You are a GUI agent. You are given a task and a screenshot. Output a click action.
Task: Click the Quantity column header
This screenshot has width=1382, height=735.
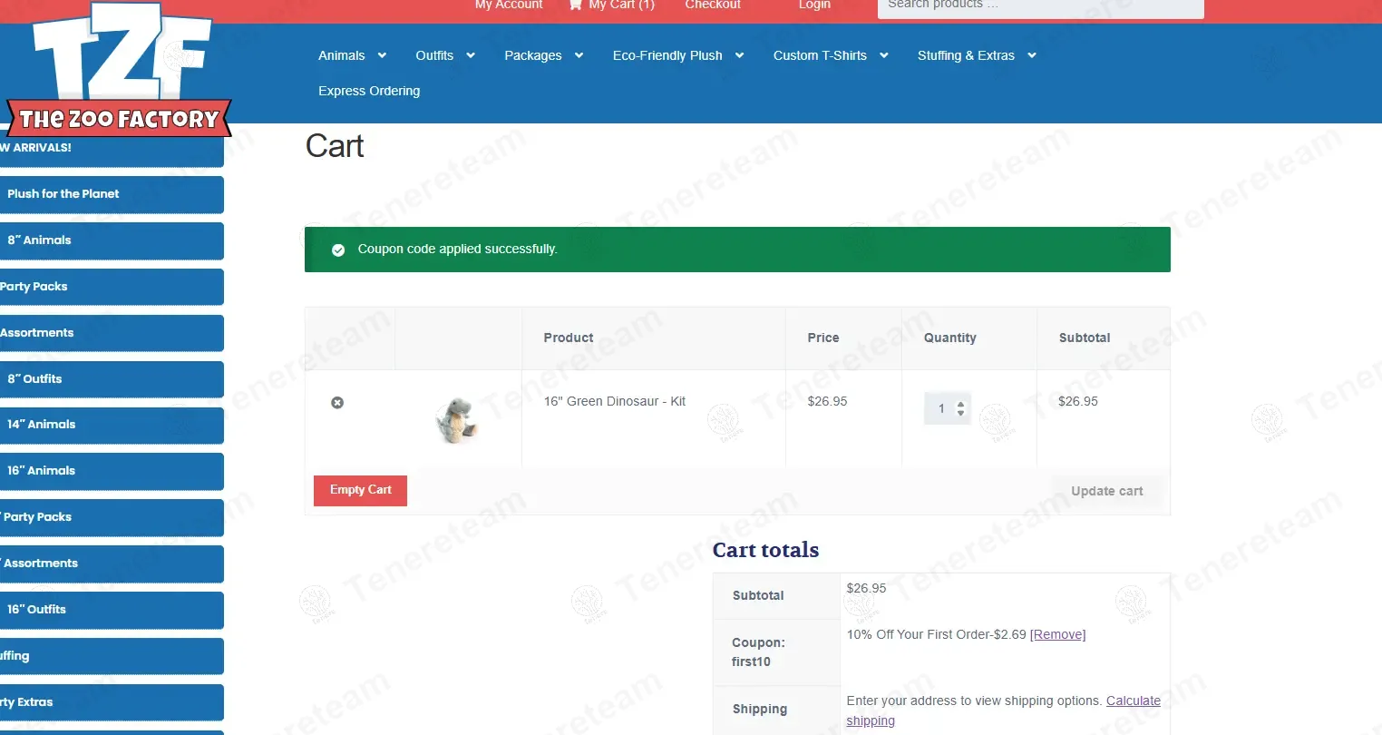950,338
